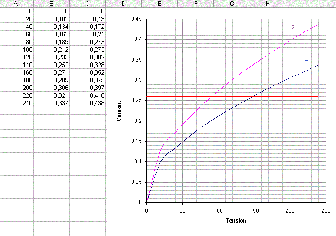Select cell with value 0,375

pyautogui.click(x=88, y=80)
